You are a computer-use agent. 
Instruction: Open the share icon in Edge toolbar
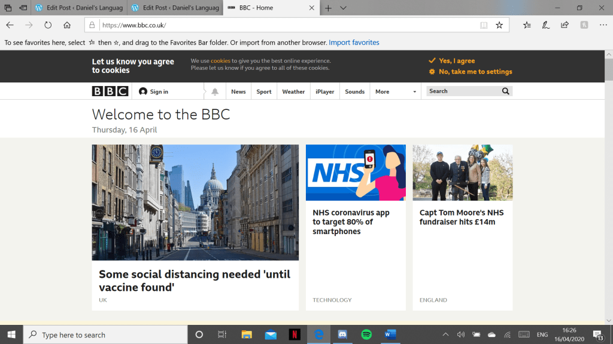(x=565, y=25)
